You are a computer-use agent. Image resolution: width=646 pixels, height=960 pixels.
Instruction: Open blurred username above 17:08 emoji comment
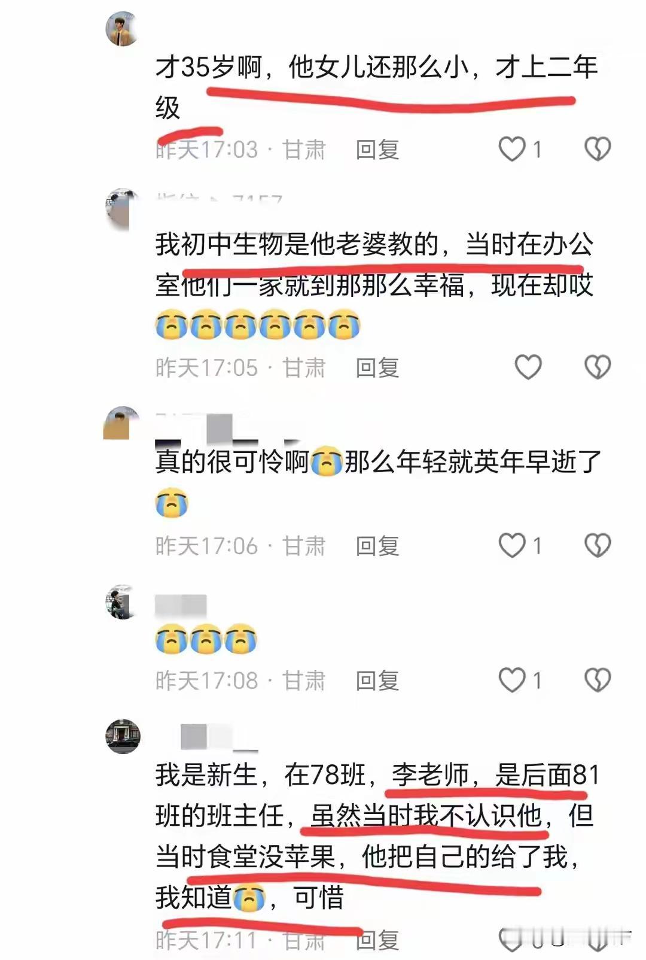181,606
